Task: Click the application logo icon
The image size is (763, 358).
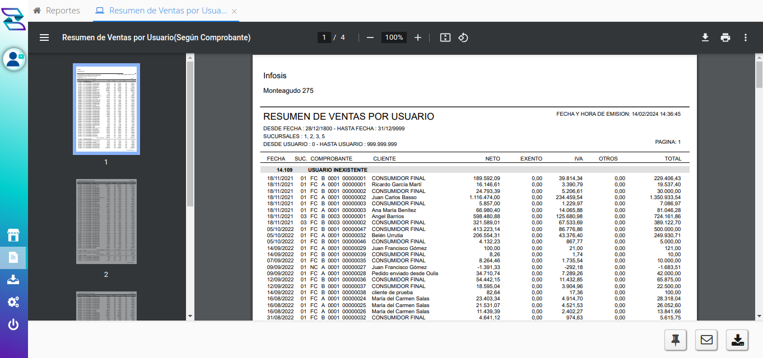Action: pyautogui.click(x=13, y=19)
